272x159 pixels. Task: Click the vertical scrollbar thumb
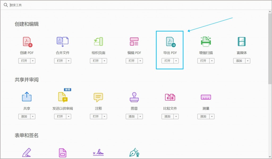click(270, 49)
